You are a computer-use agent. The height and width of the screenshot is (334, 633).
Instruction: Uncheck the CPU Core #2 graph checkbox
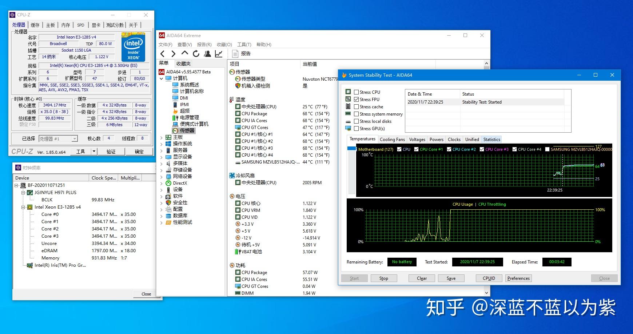tap(449, 149)
